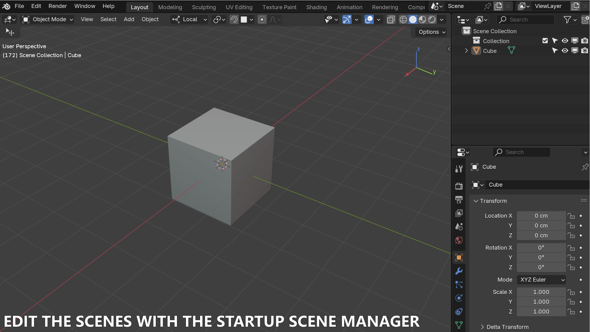Uncheck the Collection exclude checkbox
The width and height of the screenshot is (590, 332).
545,41
